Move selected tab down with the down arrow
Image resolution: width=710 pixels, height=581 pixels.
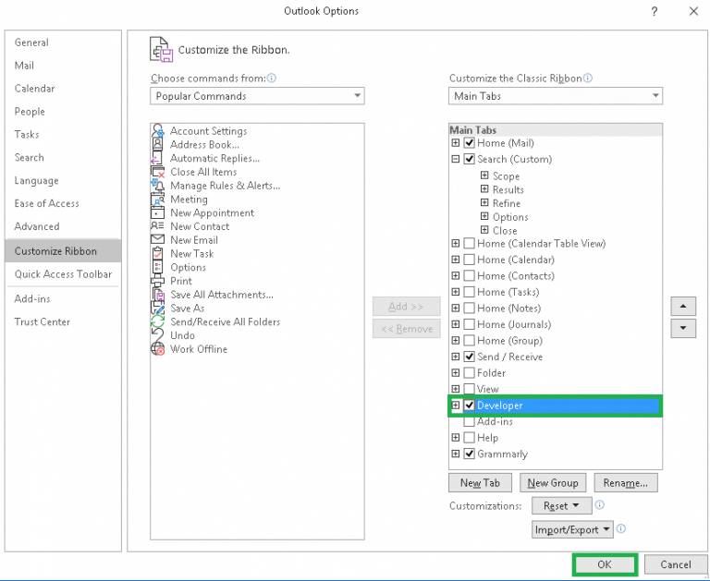[683, 329]
